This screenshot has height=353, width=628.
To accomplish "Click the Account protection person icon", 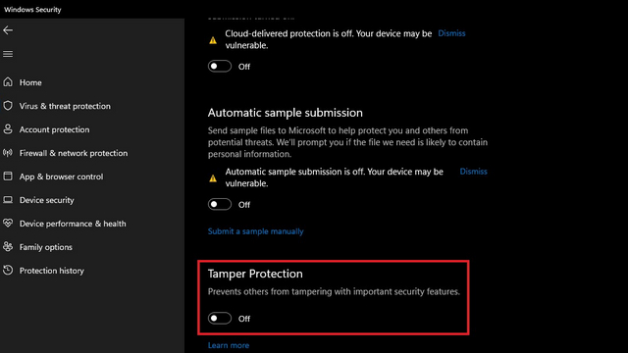I will (8, 128).
